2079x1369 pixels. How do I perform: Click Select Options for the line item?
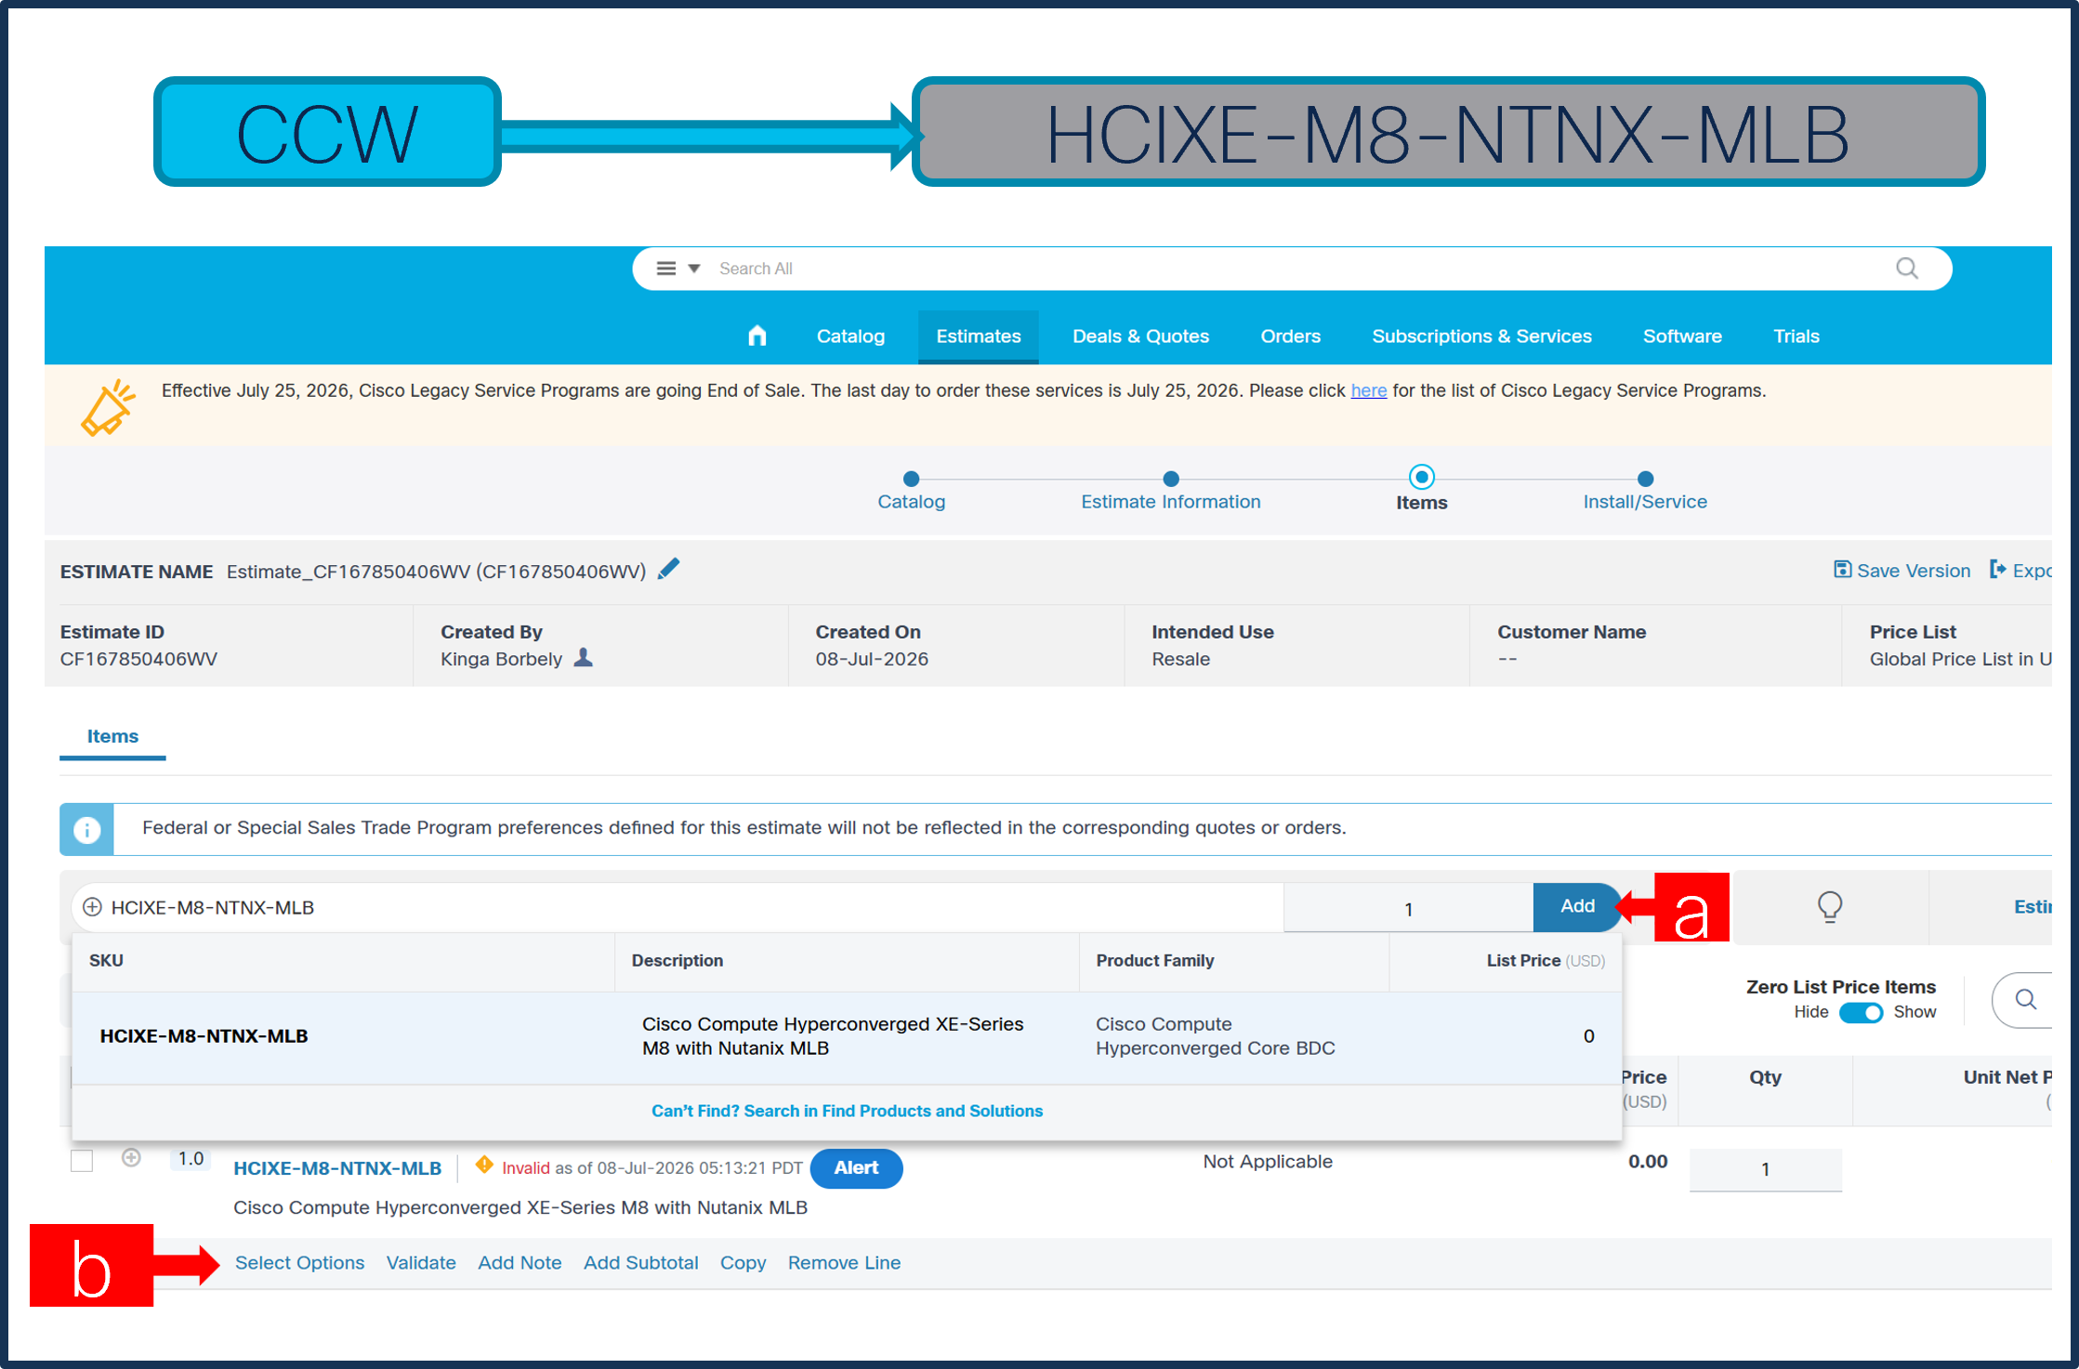click(x=299, y=1263)
